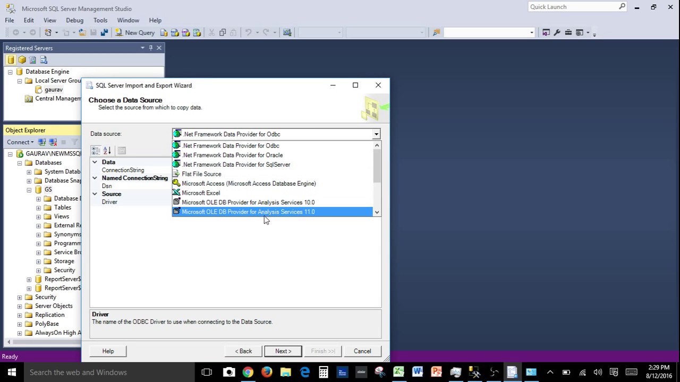The image size is (680, 382).
Task: Open the Edit menu
Action: 29,20
